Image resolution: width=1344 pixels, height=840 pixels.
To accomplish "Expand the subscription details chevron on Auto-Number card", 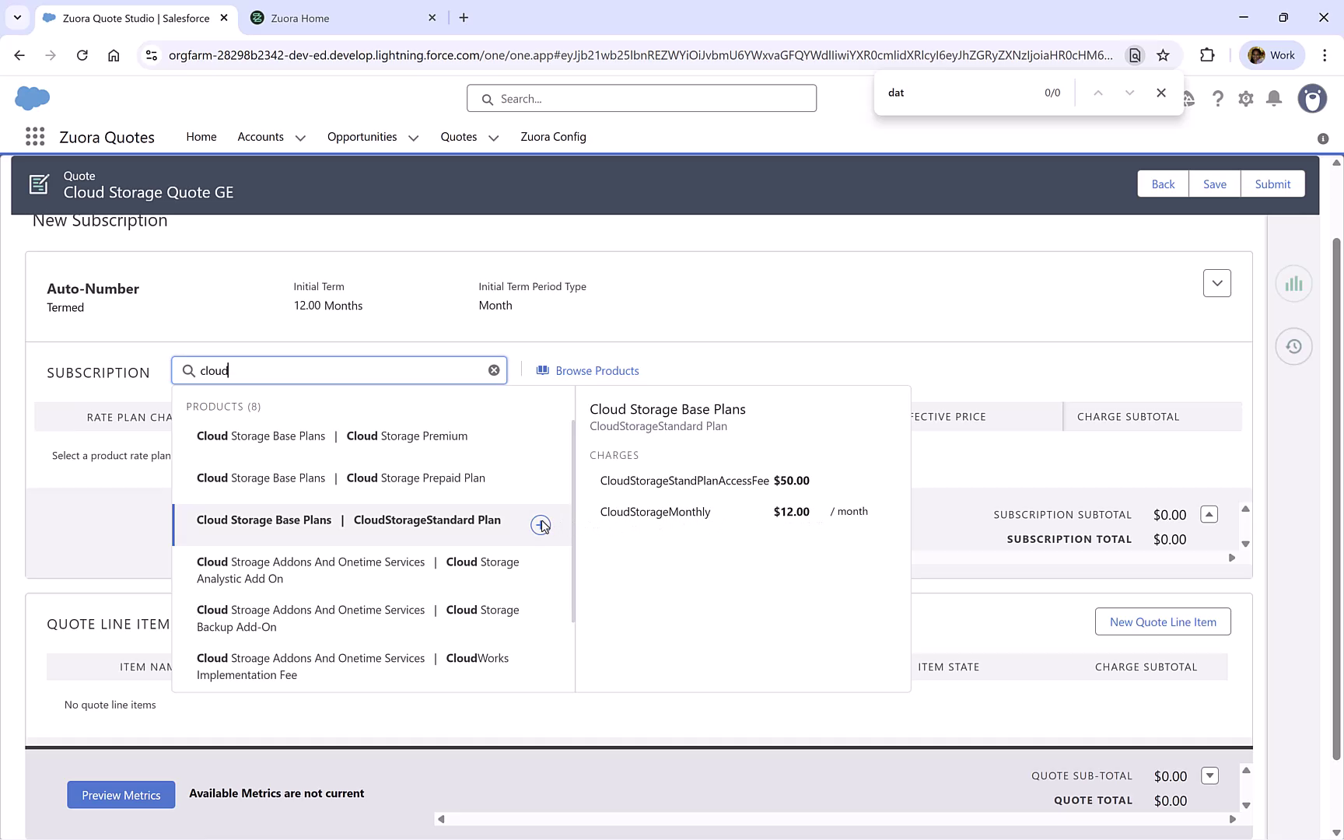I will coord(1216,283).
